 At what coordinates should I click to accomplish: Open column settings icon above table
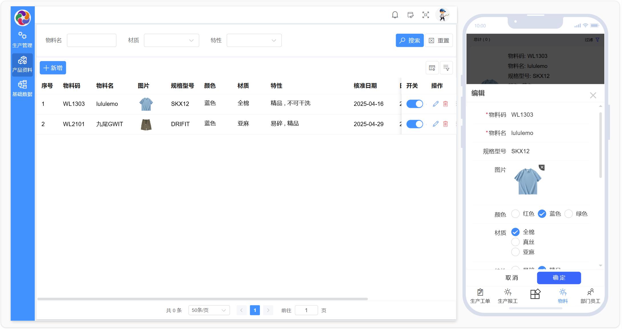coord(432,68)
